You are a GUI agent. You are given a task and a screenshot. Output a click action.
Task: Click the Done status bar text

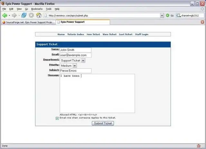(5, 146)
